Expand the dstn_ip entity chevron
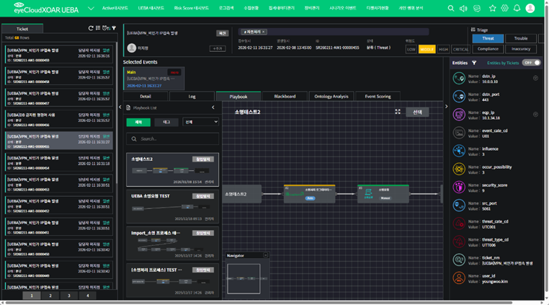549x305 pixels. pyautogui.click(x=535, y=78)
